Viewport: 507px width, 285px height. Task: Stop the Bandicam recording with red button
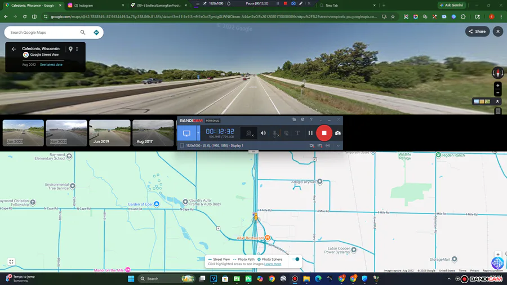click(324, 133)
